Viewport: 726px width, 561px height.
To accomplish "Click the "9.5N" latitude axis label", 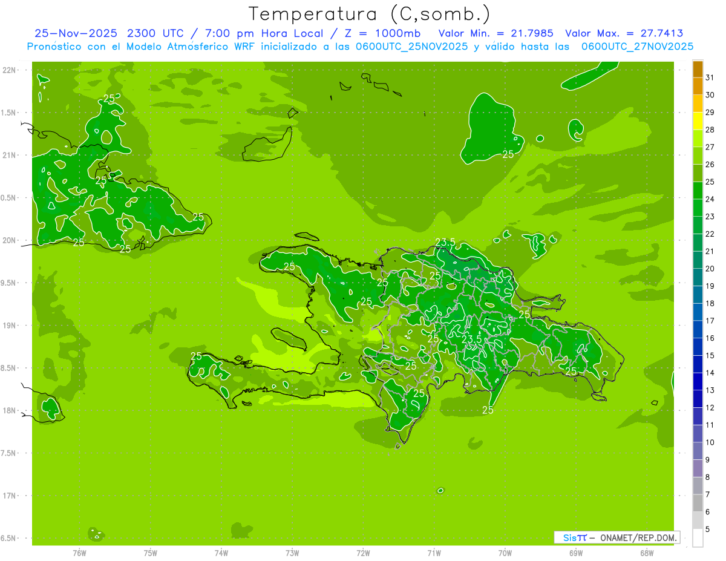I will click(x=9, y=283).
